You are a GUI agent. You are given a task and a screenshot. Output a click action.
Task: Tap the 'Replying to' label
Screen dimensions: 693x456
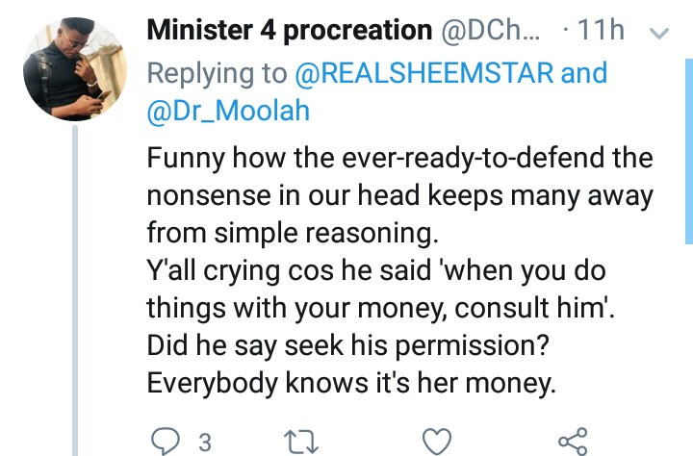217,73
